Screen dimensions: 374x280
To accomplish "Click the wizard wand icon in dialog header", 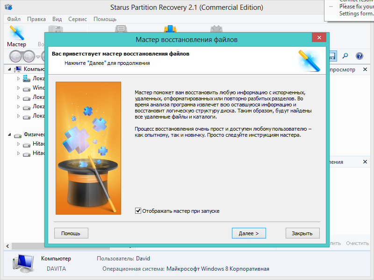I will tap(309, 61).
